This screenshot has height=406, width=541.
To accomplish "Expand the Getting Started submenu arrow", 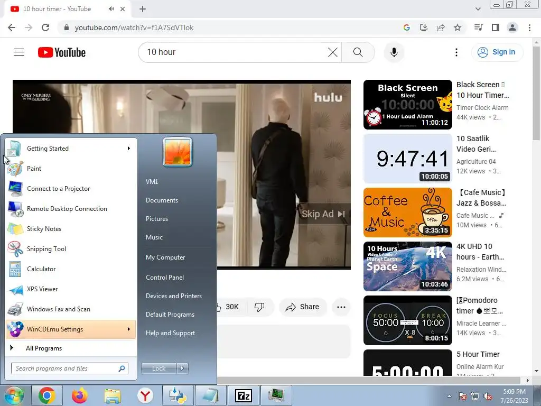I will 129,149.
